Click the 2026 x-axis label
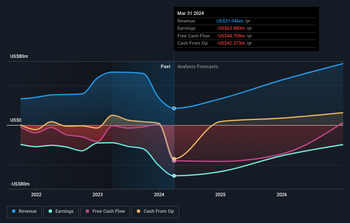The width and height of the screenshot is (350, 223). (x=282, y=194)
